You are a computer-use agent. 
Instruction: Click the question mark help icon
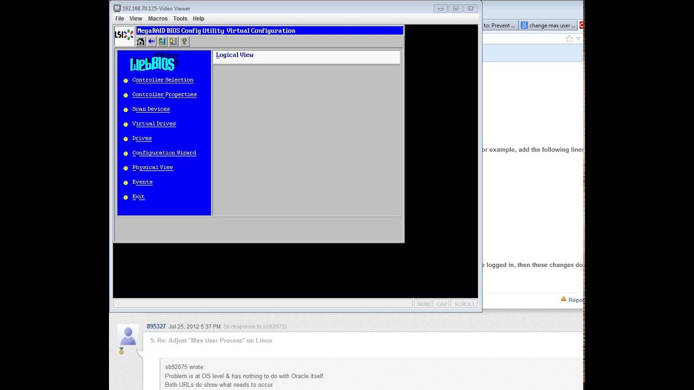(x=184, y=41)
